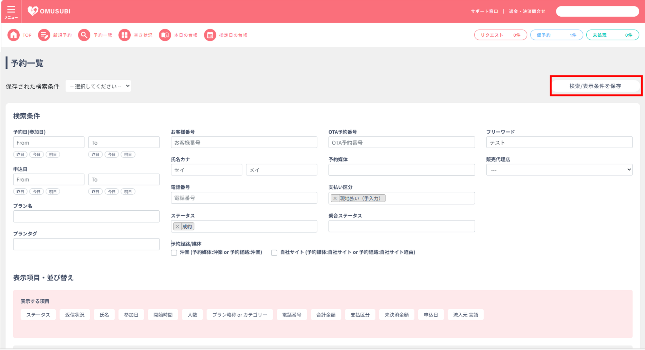Set 予約日 To to 昨日
Viewport: 645px width, 350px height.
tap(95, 155)
